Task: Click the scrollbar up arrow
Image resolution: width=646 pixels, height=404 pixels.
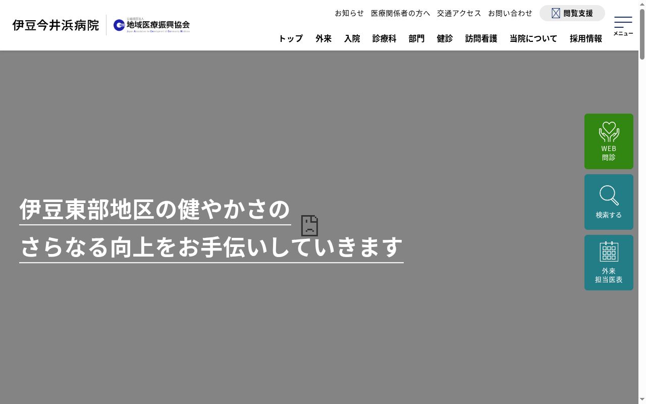Action: click(x=642, y=4)
